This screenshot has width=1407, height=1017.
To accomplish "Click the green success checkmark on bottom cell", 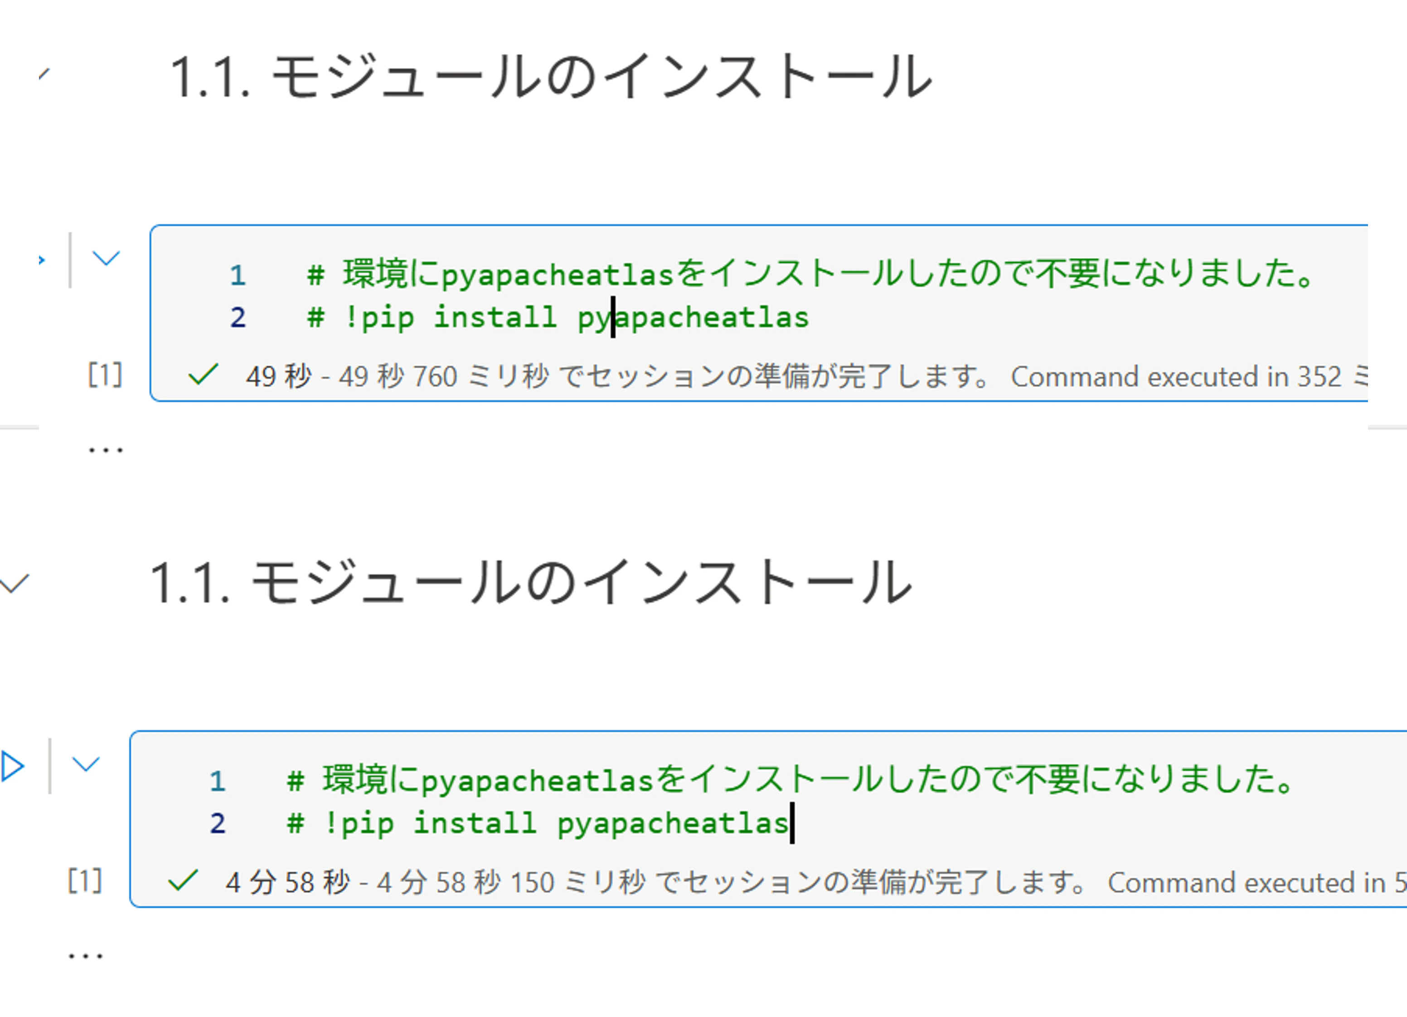I will click(183, 882).
